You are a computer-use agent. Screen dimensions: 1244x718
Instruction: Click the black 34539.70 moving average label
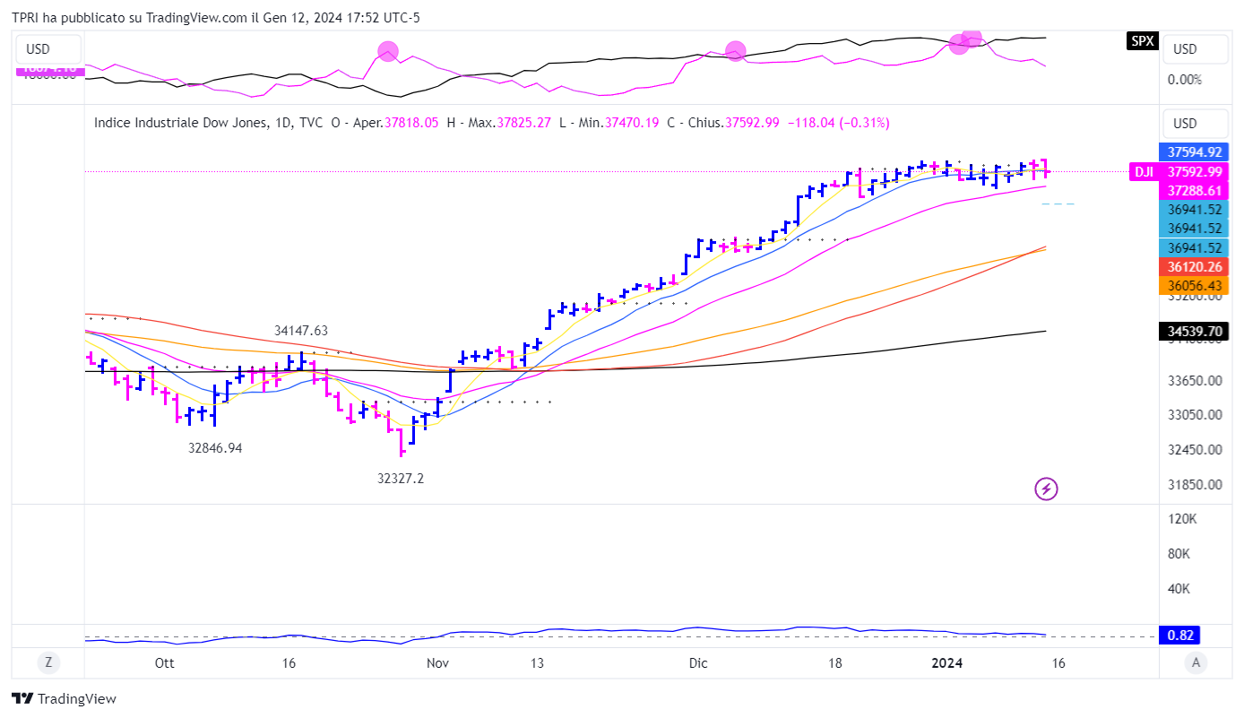click(1195, 332)
